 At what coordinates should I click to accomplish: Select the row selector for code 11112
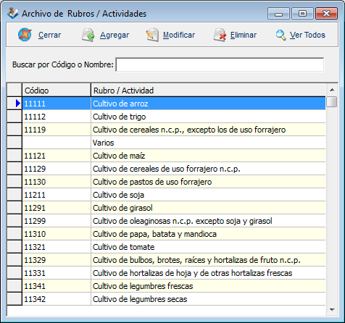click(x=14, y=117)
